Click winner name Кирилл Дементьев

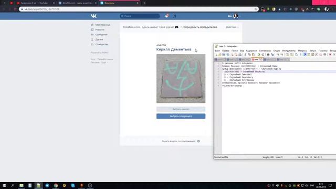[174, 49]
